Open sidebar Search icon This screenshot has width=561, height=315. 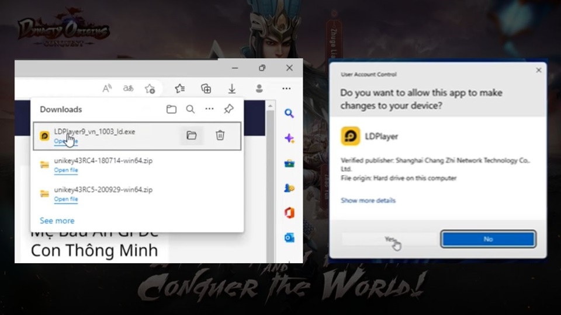(289, 114)
